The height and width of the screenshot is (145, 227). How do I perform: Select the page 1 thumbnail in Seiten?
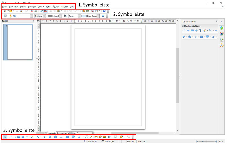pos(16,42)
